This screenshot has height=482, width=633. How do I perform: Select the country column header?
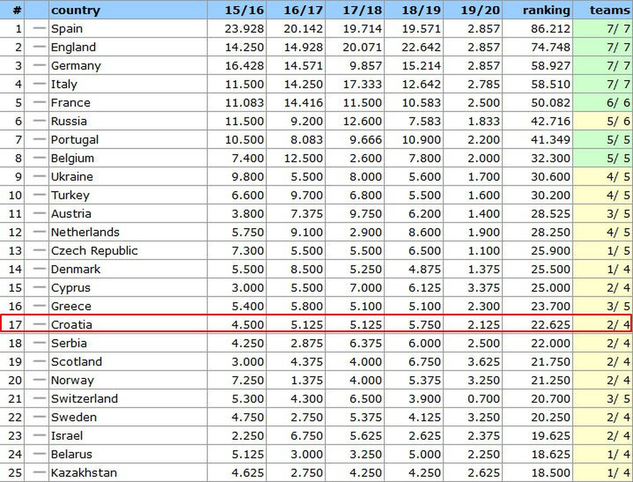tap(75, 10)
